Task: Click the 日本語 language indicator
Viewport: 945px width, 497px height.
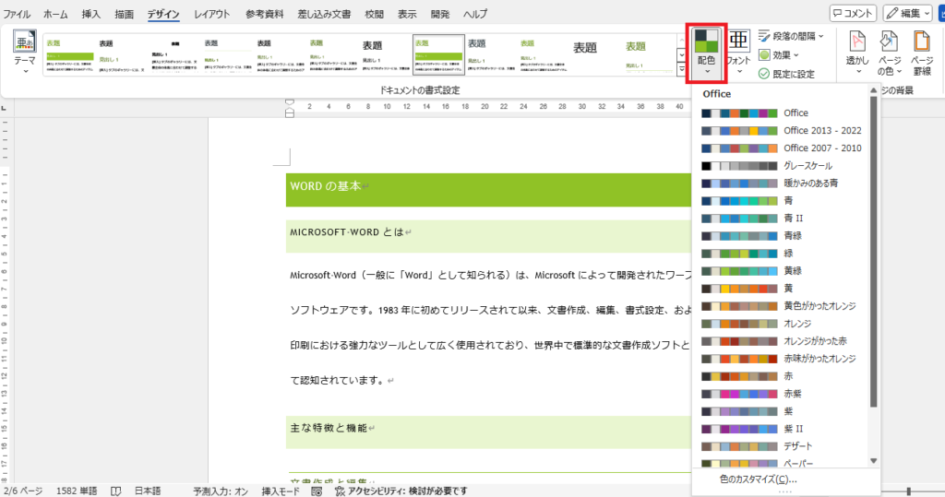Action: [x=147, y=491]
